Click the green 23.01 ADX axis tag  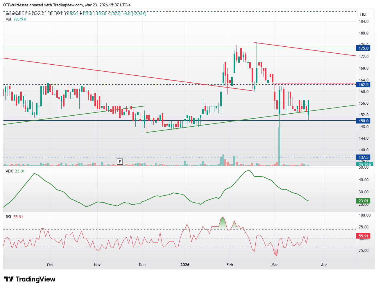pos(363,201)
